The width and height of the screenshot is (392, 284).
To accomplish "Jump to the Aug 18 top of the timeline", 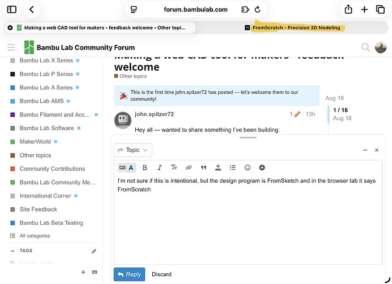I will 335,98.
